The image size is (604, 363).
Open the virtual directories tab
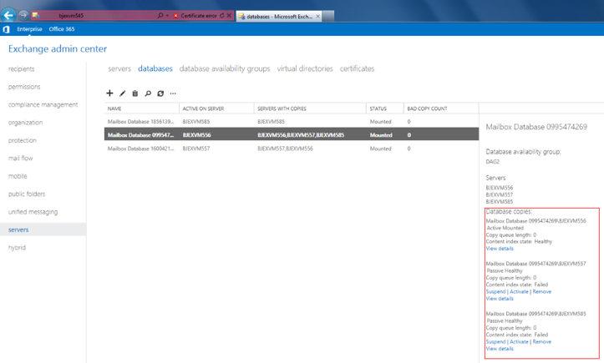pos(305,68)
